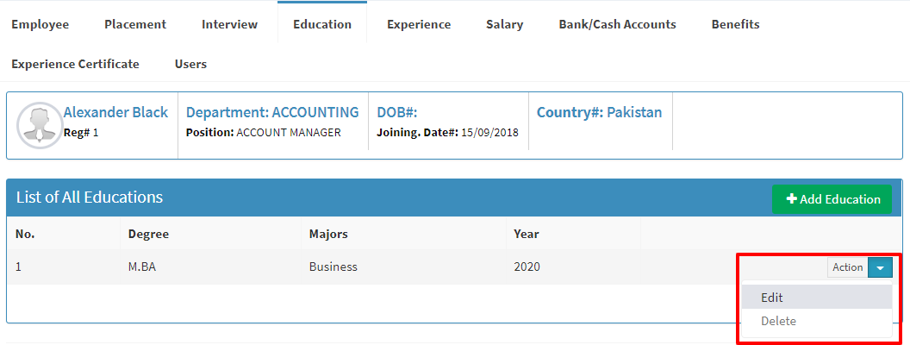Go to the Users tab
This screenshot has width=910, height=345.
click(190, 64)
